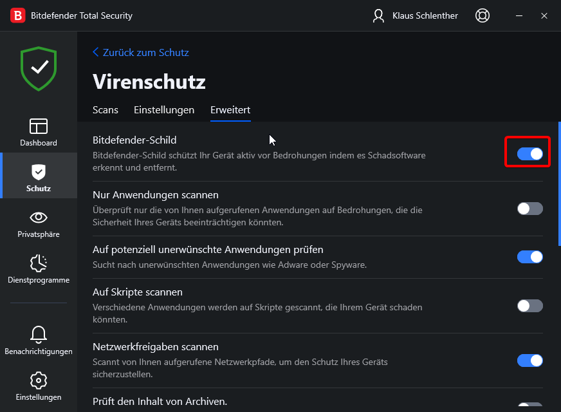Disable Netzwerkfreigaben scannen toggle
Screen dimensions: 561x412
pyautogui.click(x=529, y=360)
